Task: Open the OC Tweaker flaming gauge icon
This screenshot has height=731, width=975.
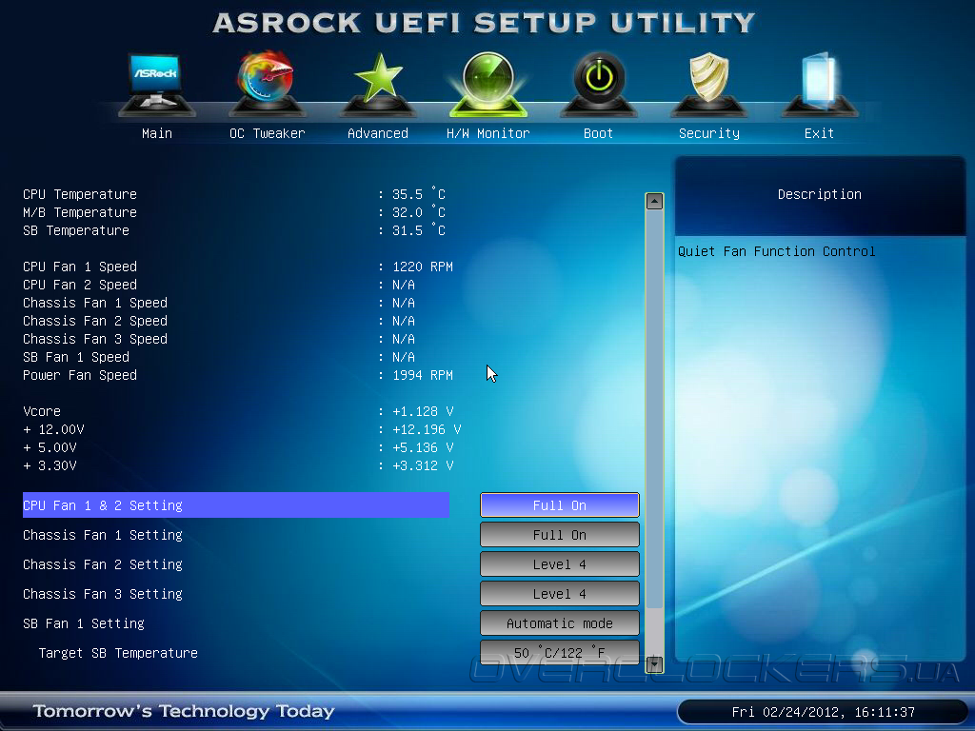Action: click(x=267, y=85)
